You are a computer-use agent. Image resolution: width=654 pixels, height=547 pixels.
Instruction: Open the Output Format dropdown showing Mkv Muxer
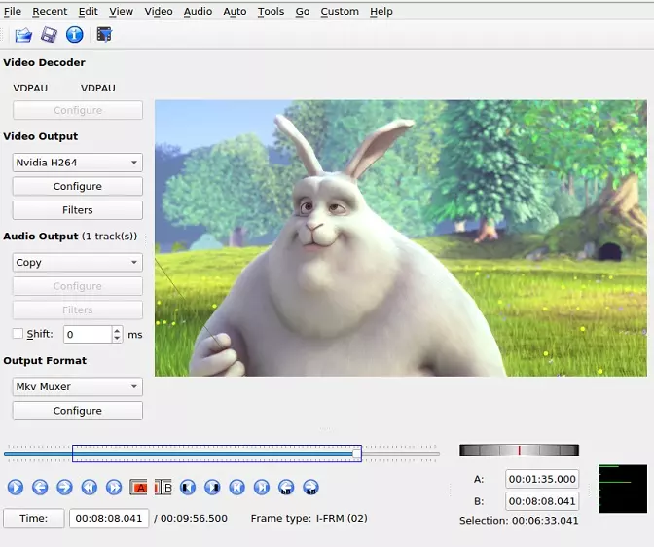click(x=78, y=386)
